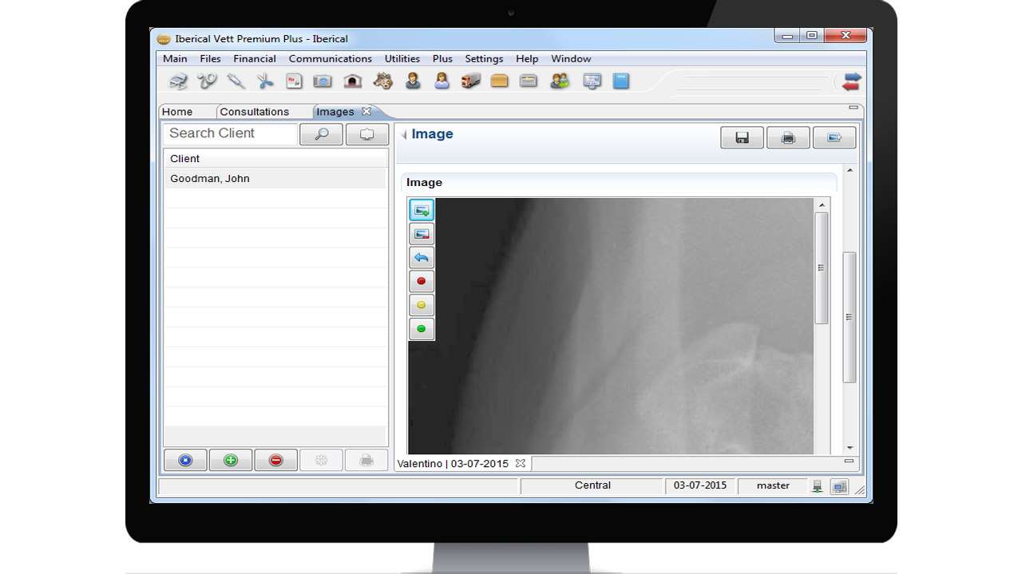Viewport: 1022px width, 574px height.
Task: Click the blue undo arrow button
Action: (x=422, y=258)
